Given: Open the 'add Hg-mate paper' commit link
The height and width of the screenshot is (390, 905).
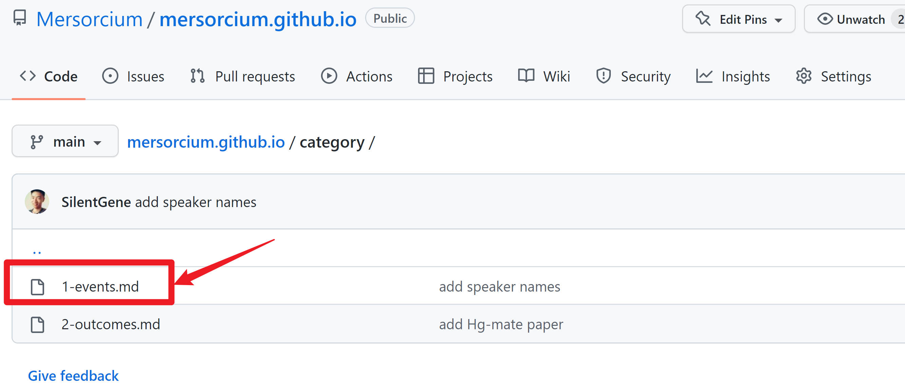Looking at the screenshot, I should tap(501, 324).
